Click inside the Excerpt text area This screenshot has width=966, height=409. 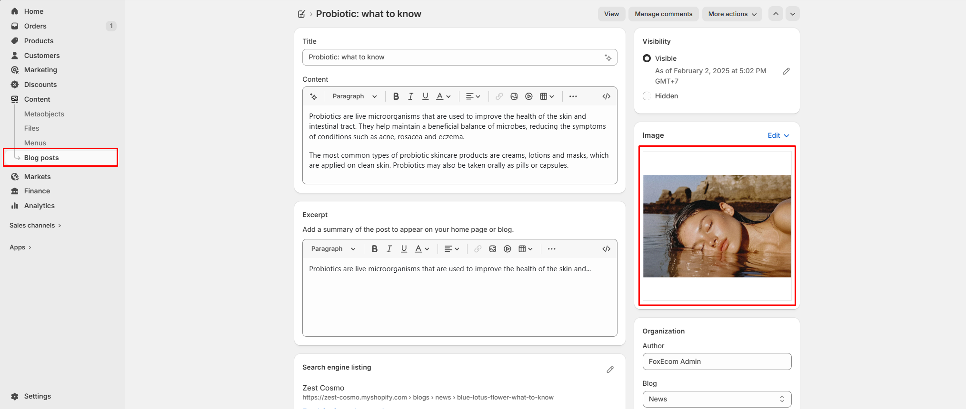click(x=459, y=297)
